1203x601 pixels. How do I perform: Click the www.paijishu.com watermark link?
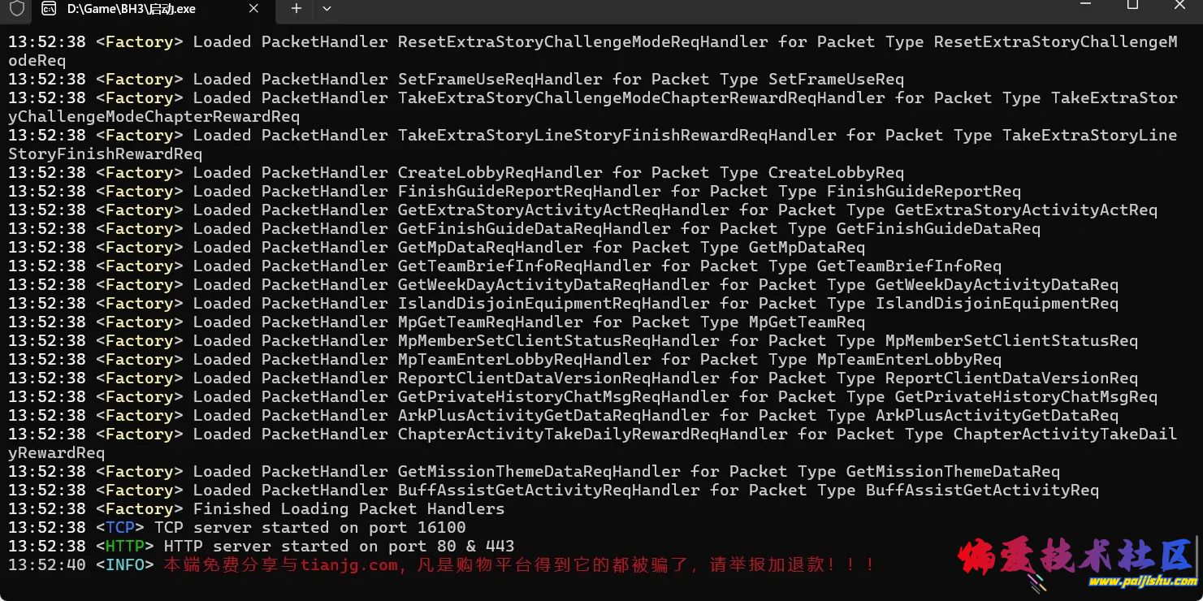pyautogui.click(x=1143, y=581)
